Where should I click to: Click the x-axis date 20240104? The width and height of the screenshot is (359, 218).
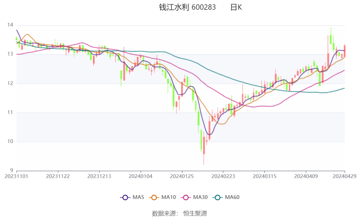click(x=141, y=176)
